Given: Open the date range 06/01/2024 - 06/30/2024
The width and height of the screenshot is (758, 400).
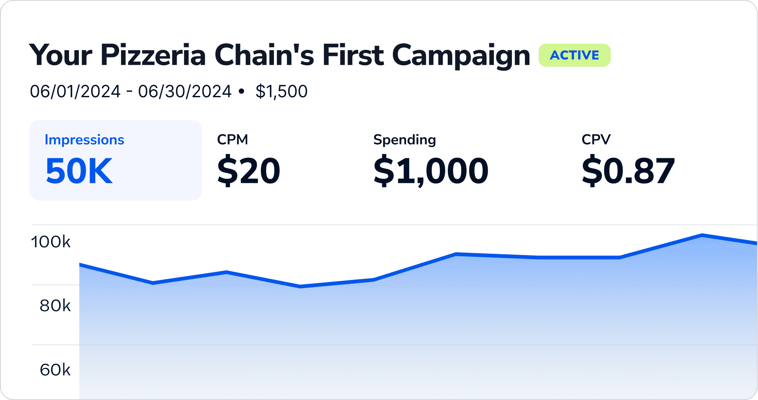Looking at the screenshot, I should (x=131, y=91).
